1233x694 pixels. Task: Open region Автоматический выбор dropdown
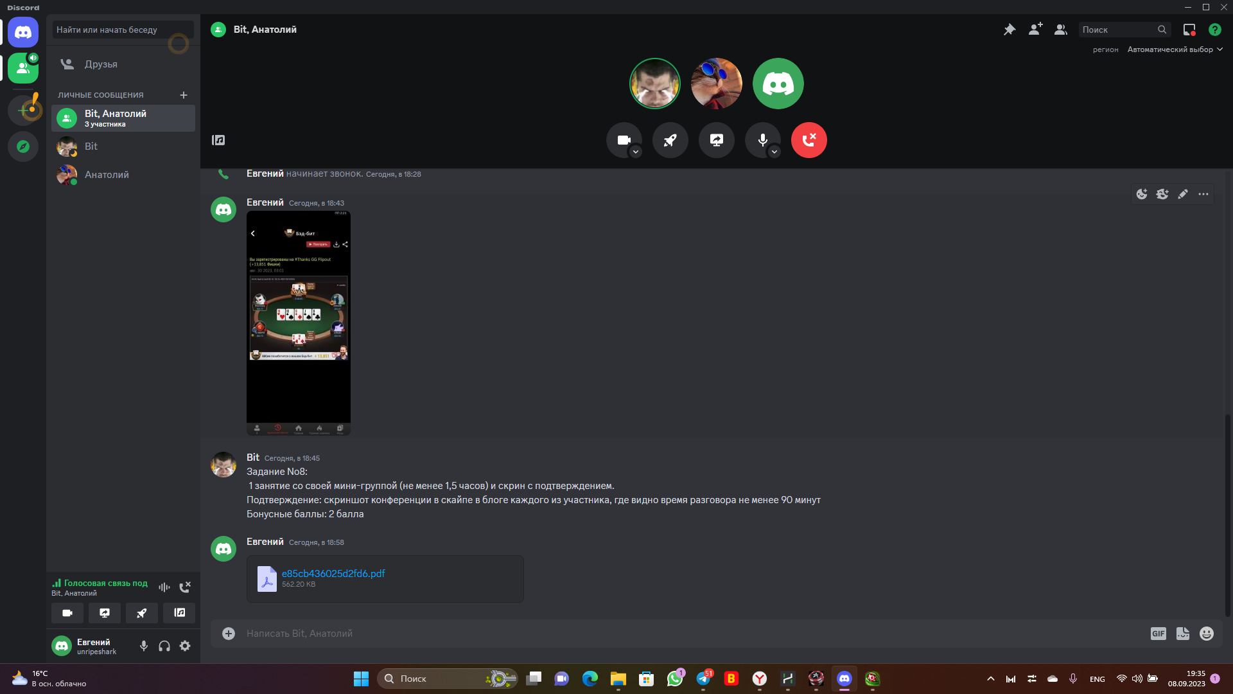click(1175, 49)
